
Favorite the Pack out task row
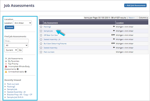pyautogui.click(x=41, y=52)
